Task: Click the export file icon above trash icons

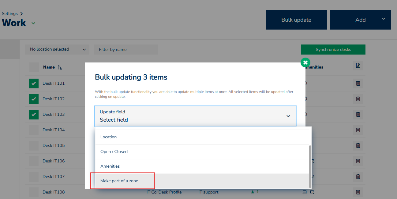Action: (358, 66)
